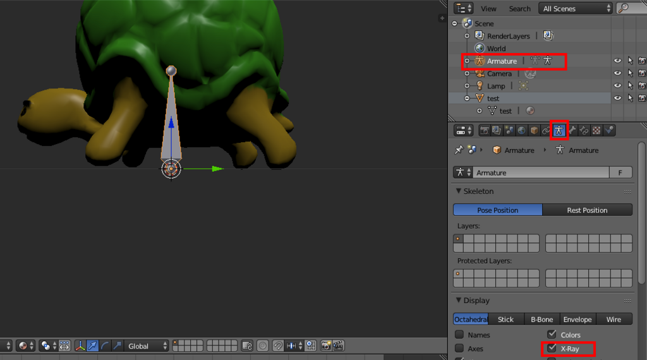Switch display to Wire
The height and width of the screenshot is (360, 647).
[614, 319]
